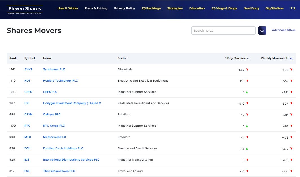Select rank value 1141
300x177 pixels.
[x=12, y=69]
